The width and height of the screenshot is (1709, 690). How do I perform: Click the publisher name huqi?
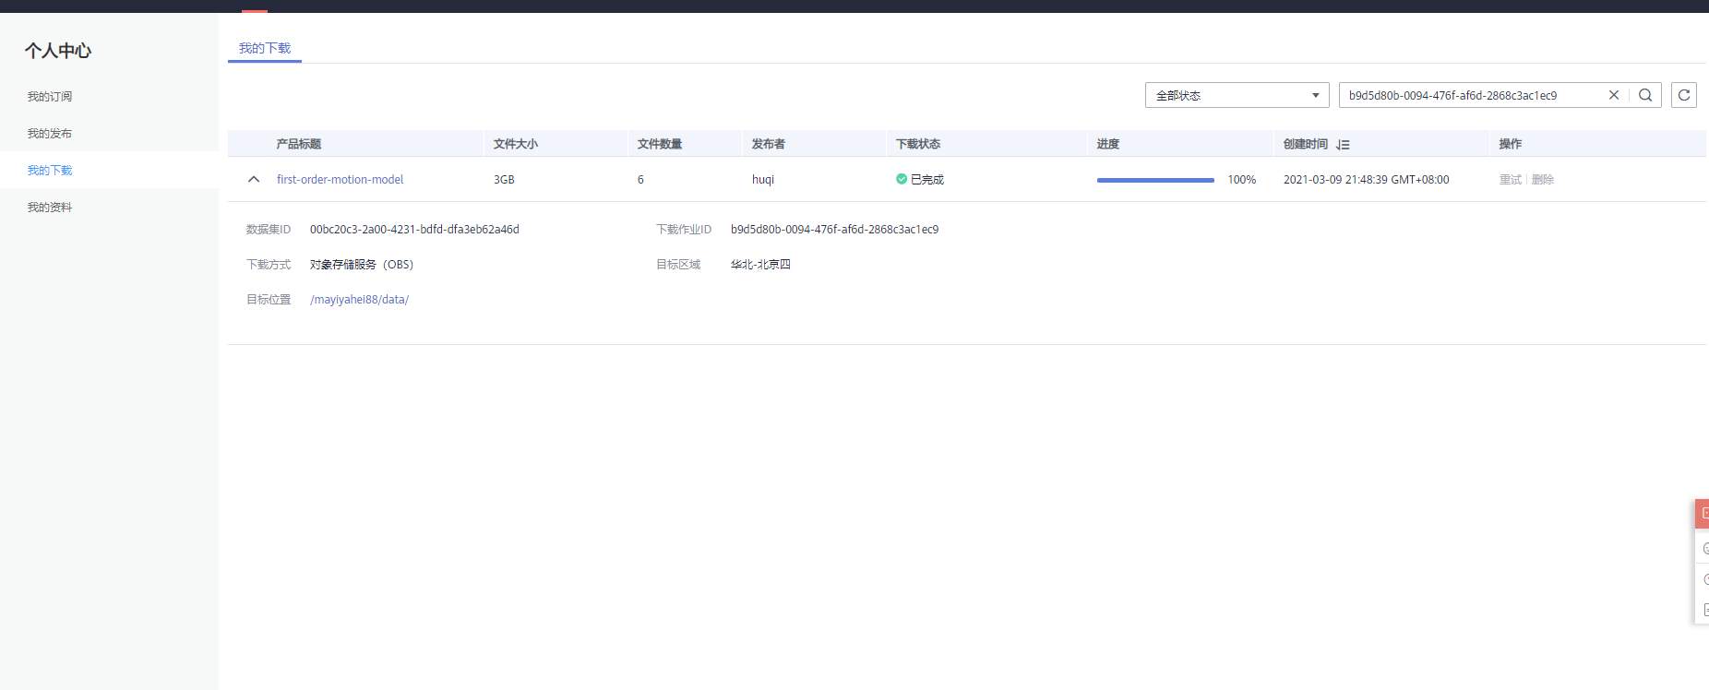pos(763,179)
